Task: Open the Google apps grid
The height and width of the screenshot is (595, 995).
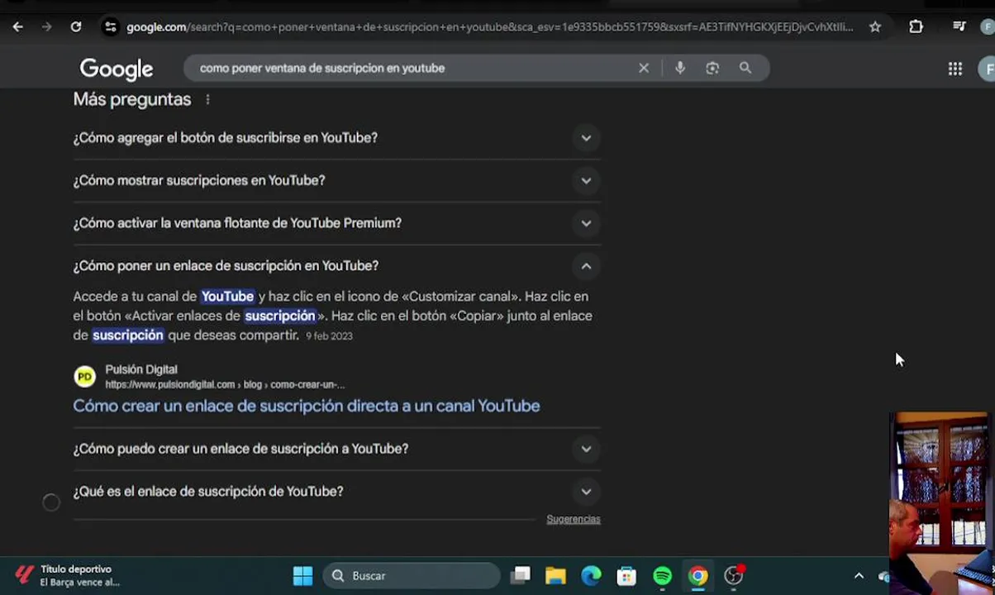Action: pyautogui.click(x=955, y=69)
